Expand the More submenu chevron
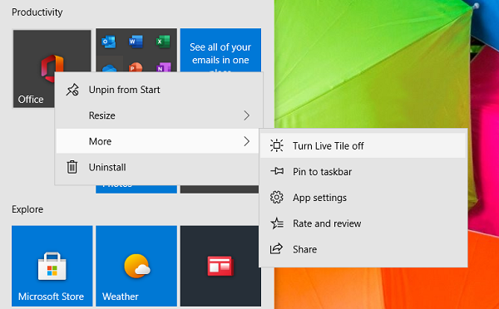This screenshot has width=499, height=309. [x=247, y=141]
